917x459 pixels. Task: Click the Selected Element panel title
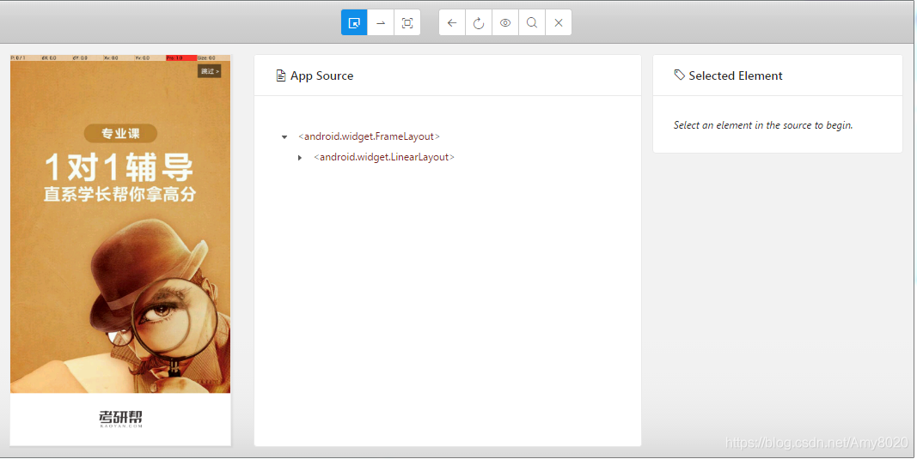pos(735,75)
